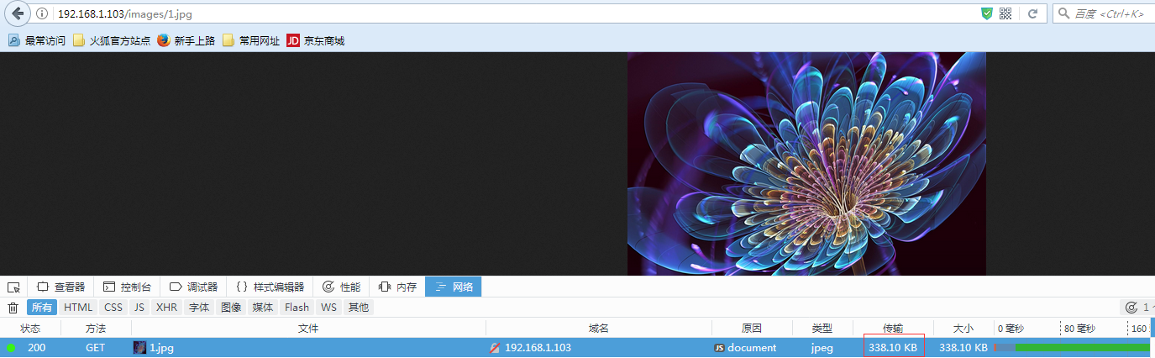The height and width of the screenshot is (358, 1155).
Task: Click the green shield security icon
Action: [x=987, y=13]
